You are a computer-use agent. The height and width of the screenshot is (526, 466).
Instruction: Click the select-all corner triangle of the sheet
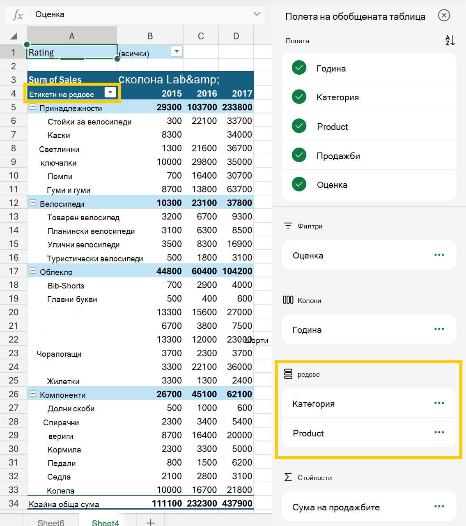[x=14, y=36]
